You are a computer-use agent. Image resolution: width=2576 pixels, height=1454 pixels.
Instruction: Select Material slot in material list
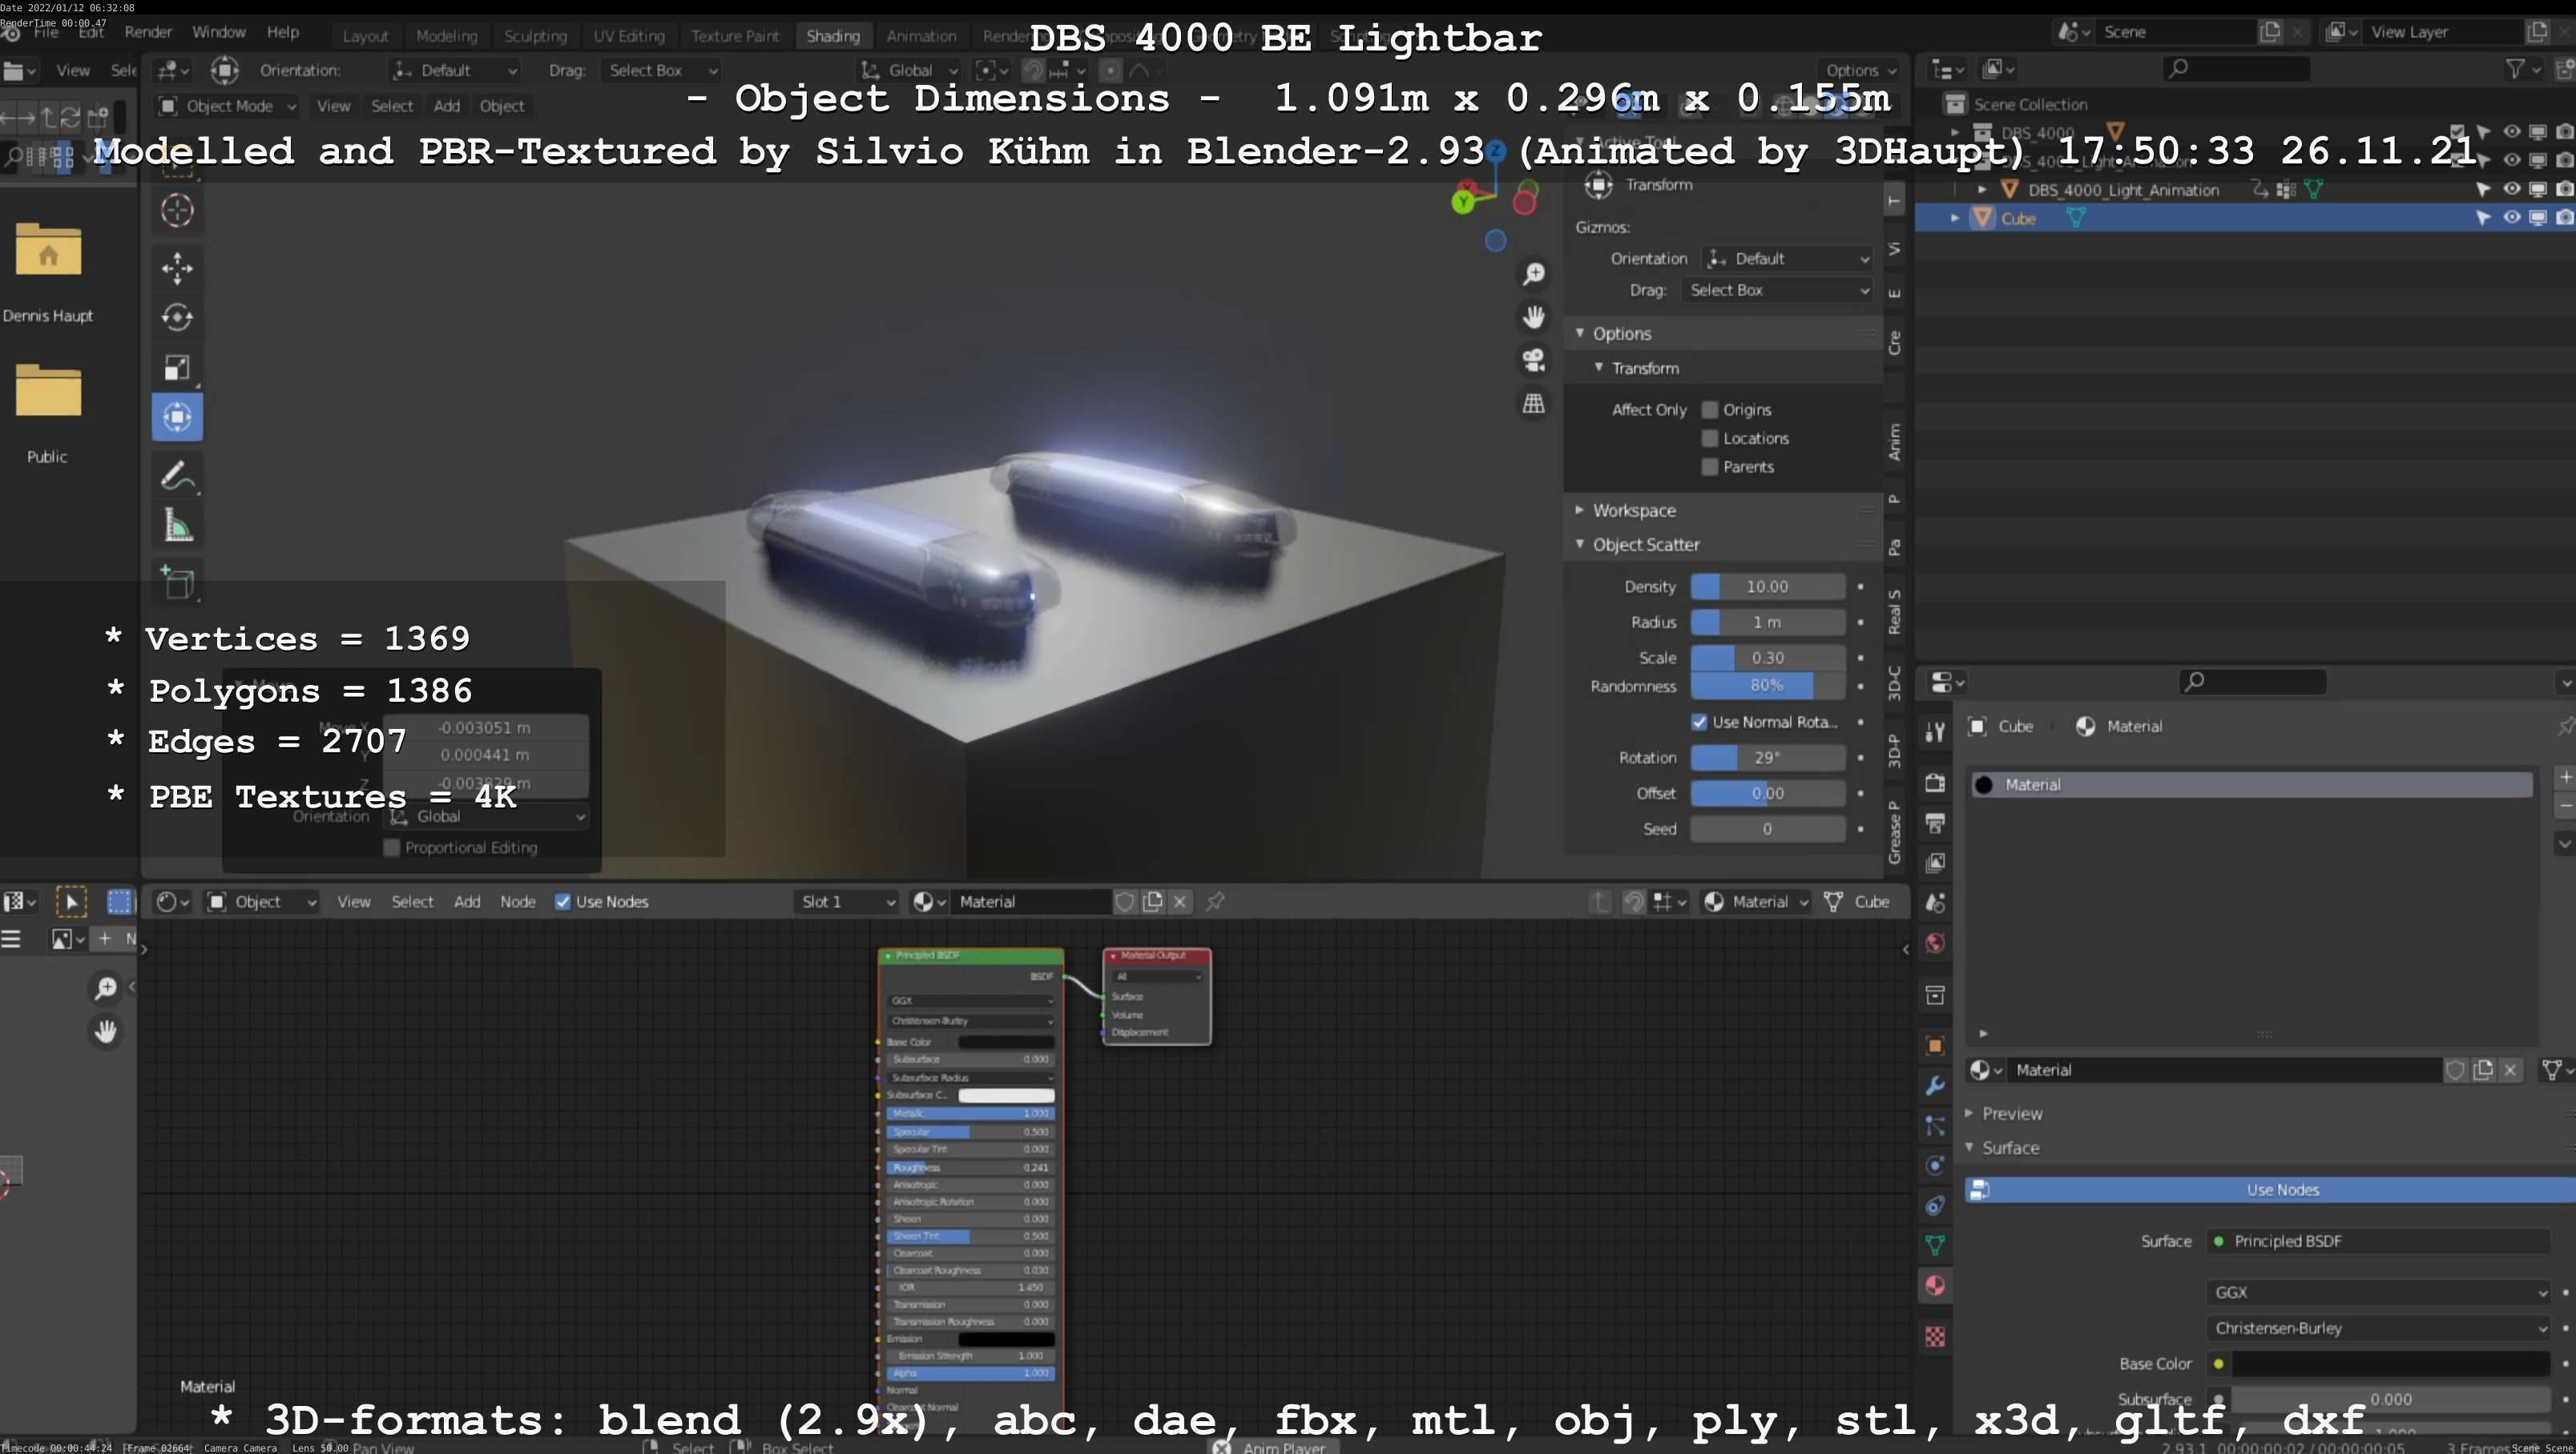click(x=2252, y=785)
